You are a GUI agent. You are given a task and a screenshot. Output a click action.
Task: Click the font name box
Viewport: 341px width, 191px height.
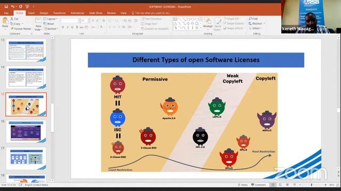pos(70,21)
